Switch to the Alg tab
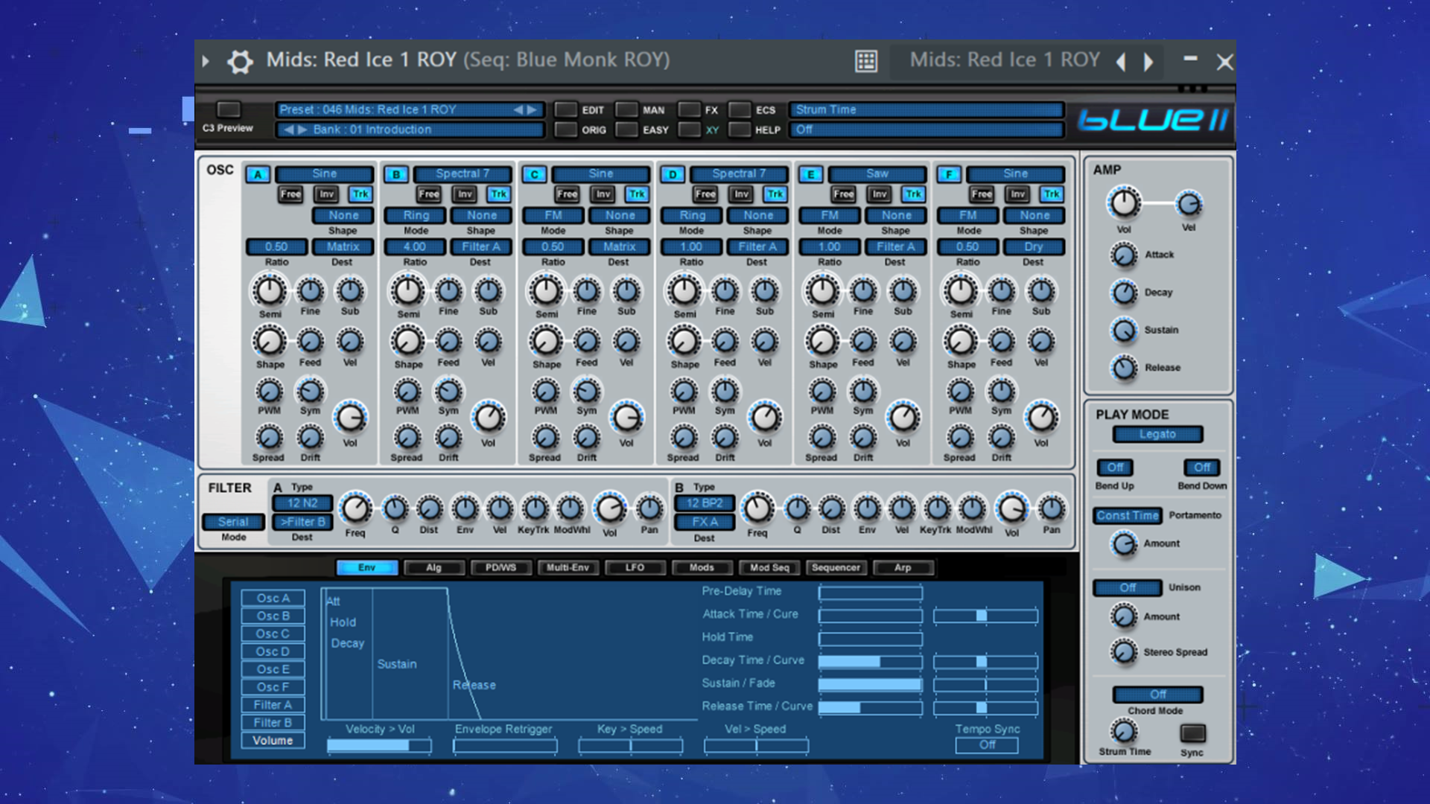Screen dimensions: 1430x804 434,568
